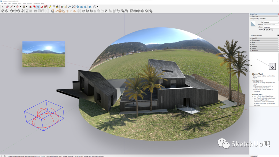
Task: Expand the Shadows panel
Action: 251,46
